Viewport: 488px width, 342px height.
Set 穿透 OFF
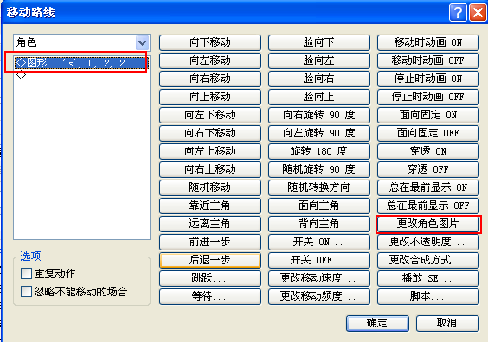coord(428,169)
